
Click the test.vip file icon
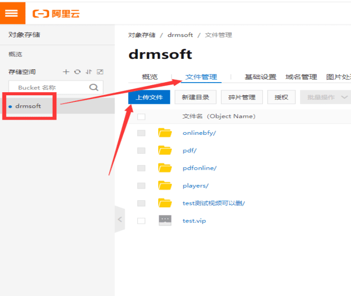(165, 220)
